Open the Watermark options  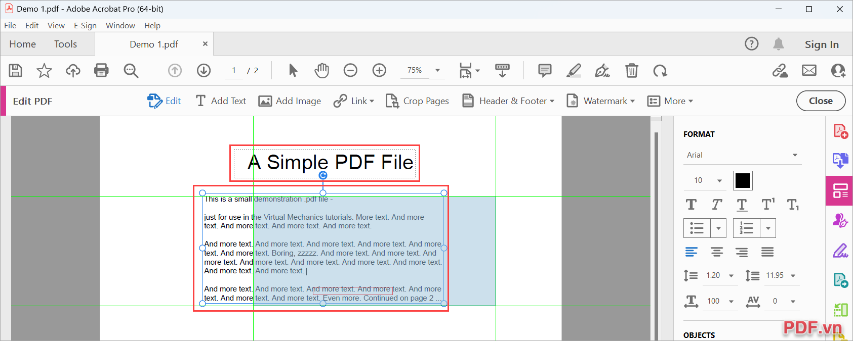tap(600, 101)
